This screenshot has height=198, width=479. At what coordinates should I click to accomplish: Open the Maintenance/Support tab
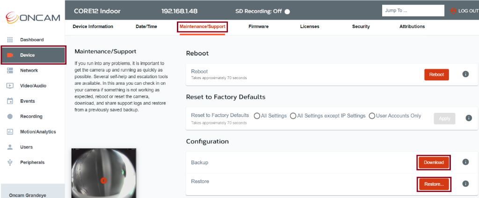pyautogui.click(x=203, y=27)
